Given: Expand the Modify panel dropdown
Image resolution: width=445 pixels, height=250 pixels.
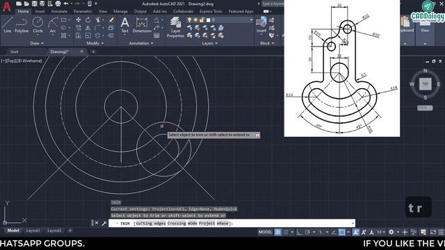Looking at the screenshot, I should coord(95,43).
